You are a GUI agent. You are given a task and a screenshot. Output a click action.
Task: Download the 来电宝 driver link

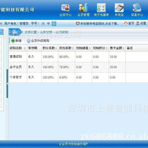point(99,24)
